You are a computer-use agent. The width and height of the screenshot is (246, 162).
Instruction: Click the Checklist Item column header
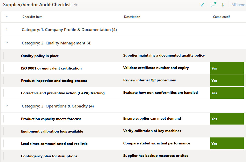pos(32,17)
